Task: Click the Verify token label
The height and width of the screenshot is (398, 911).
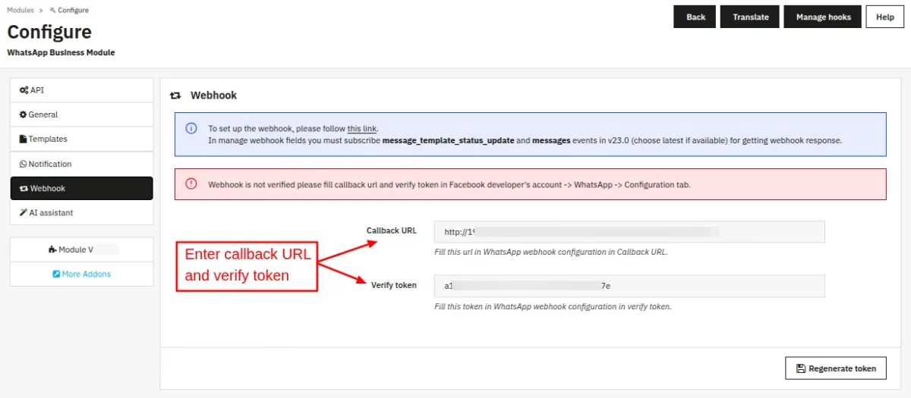Action: tap(393, 285)
